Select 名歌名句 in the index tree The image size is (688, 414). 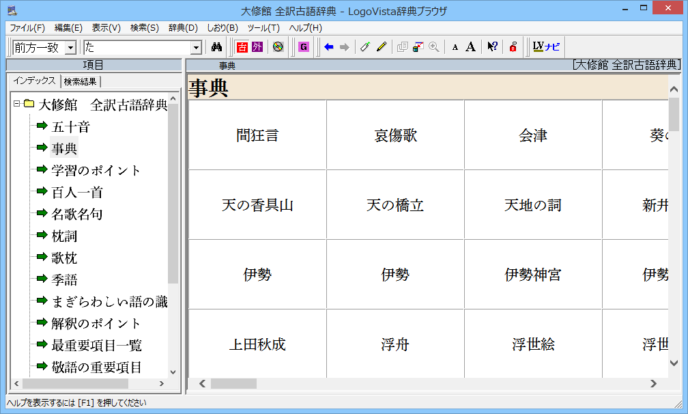(76, 215)
